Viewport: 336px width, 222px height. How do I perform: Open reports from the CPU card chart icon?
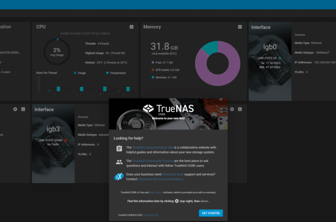tap(131, 27)
